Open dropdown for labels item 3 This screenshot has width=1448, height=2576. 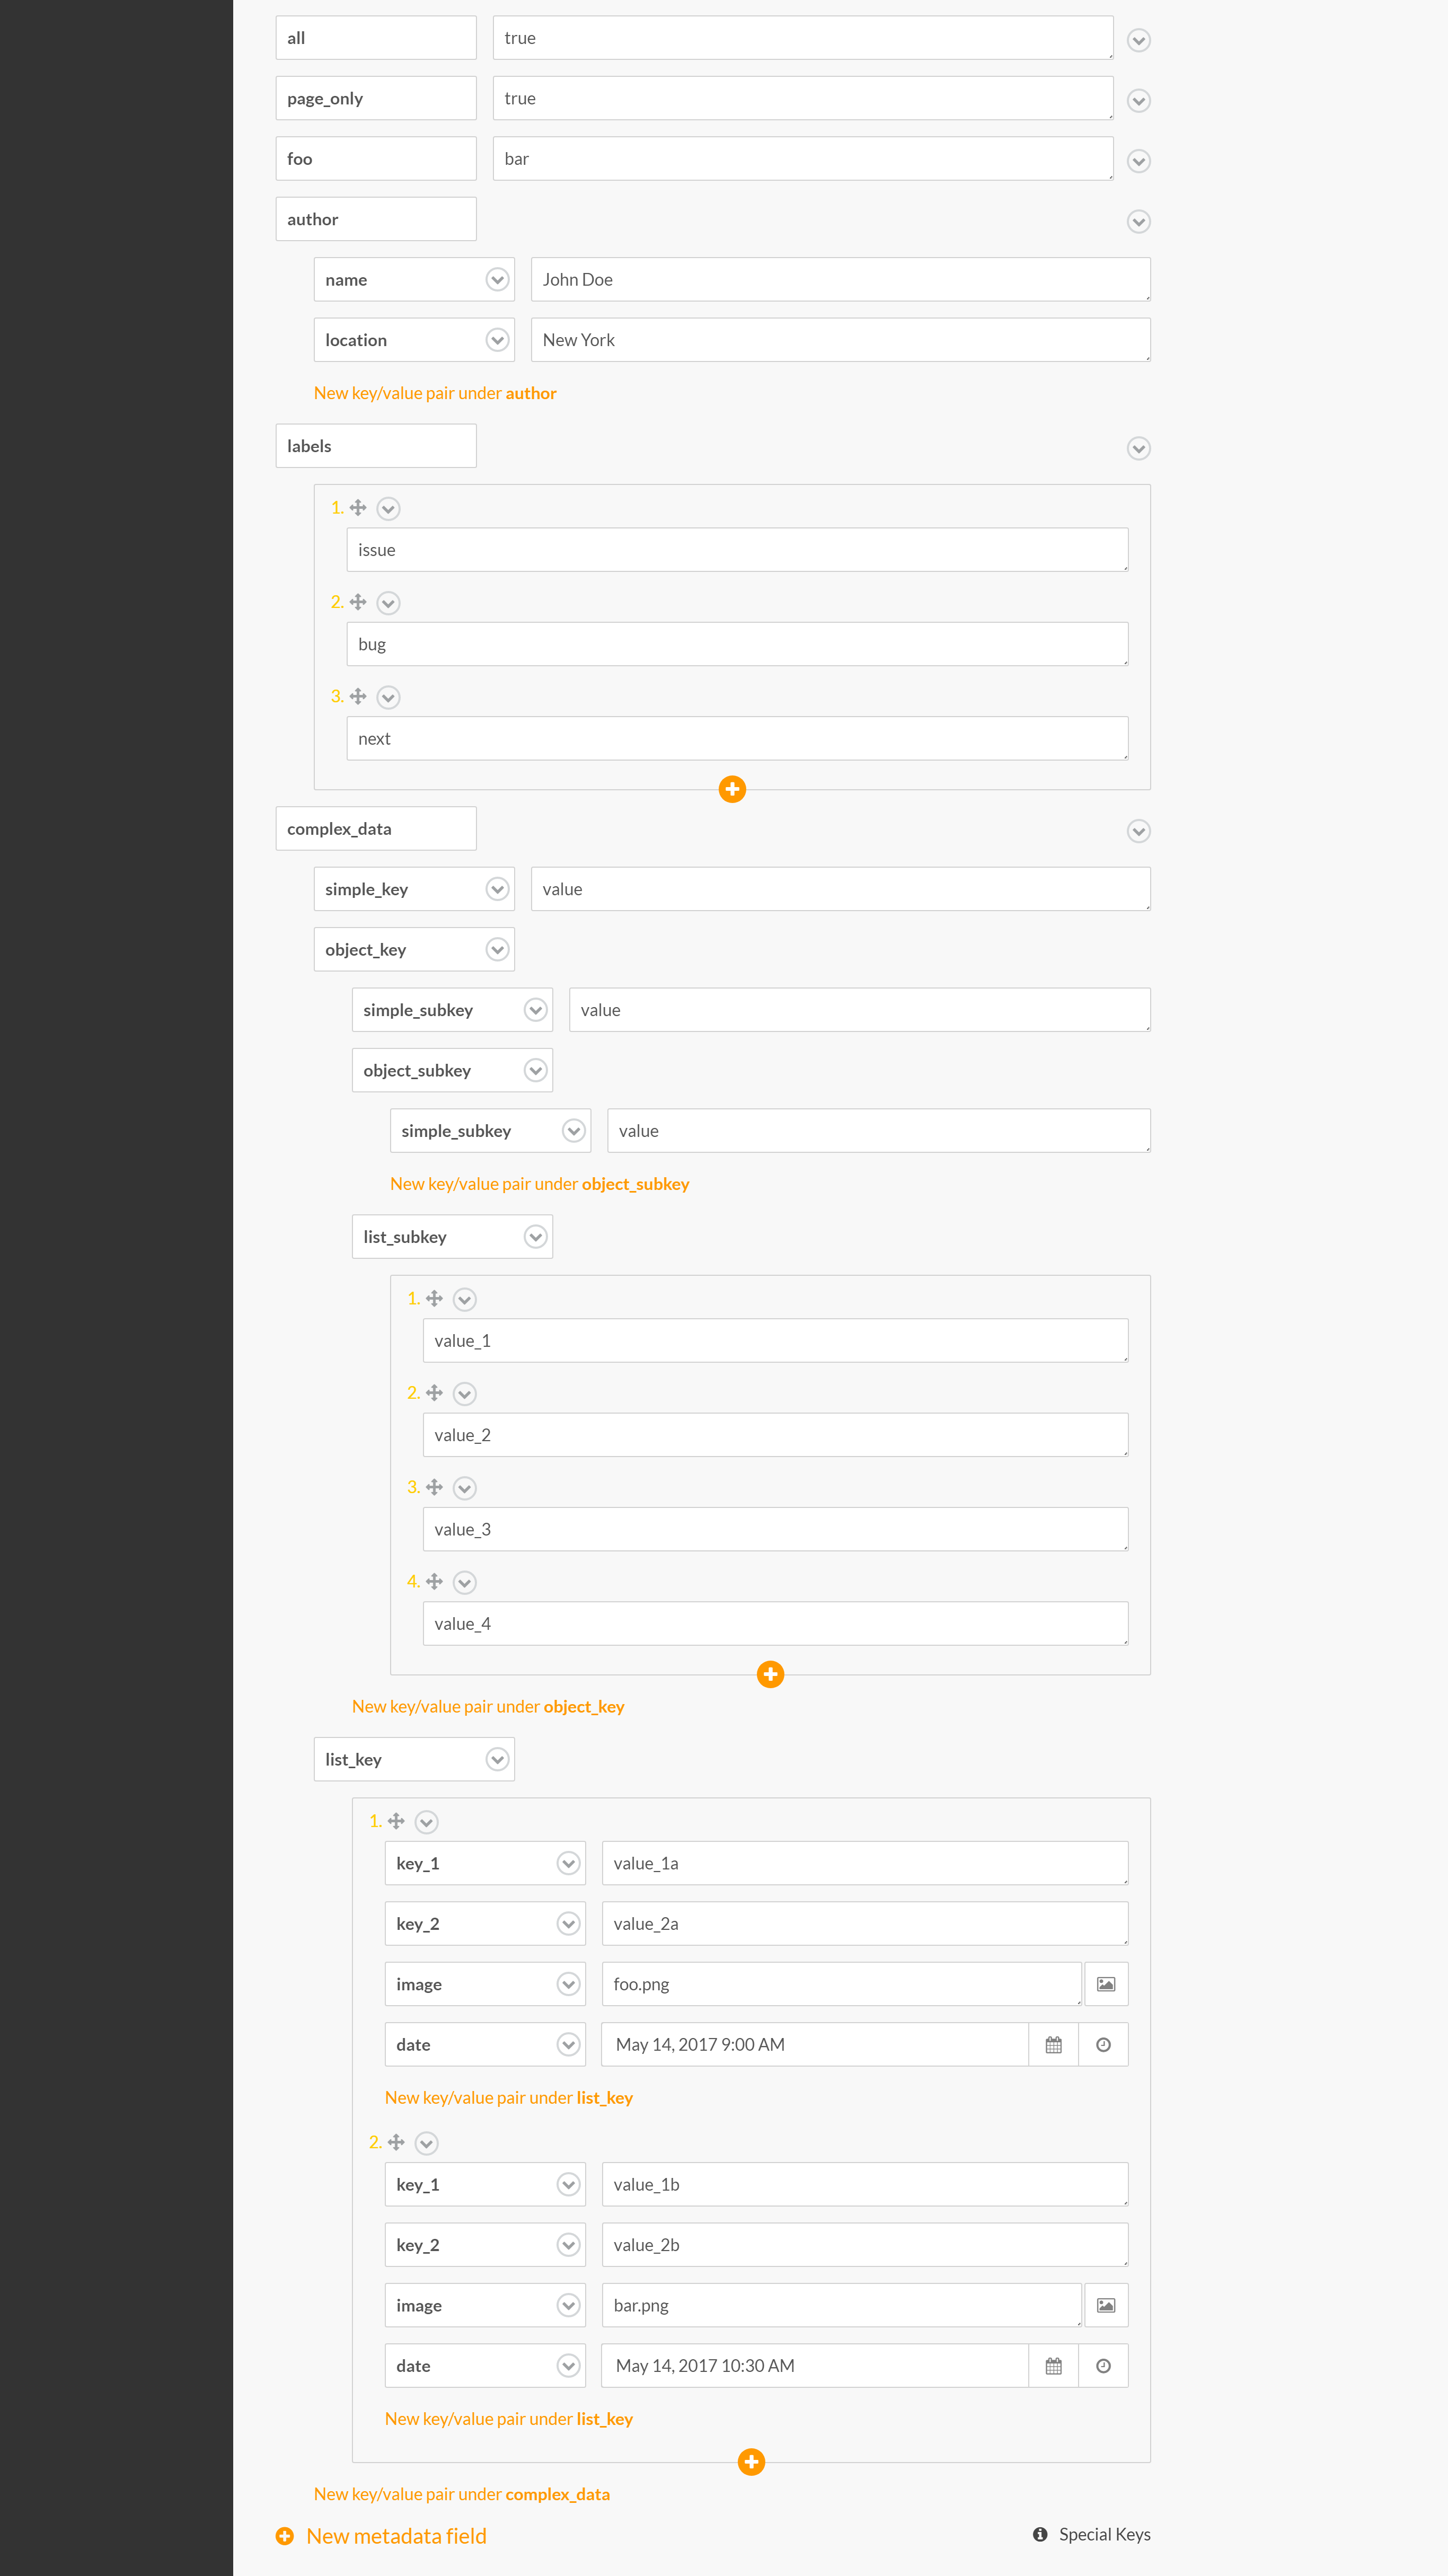389,697
